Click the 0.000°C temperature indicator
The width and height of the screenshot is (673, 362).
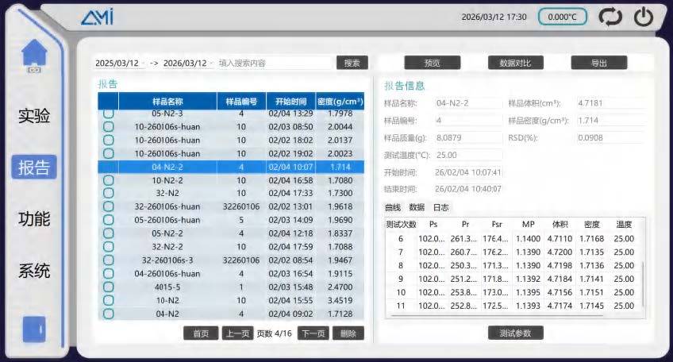click(x=562, y=17)
